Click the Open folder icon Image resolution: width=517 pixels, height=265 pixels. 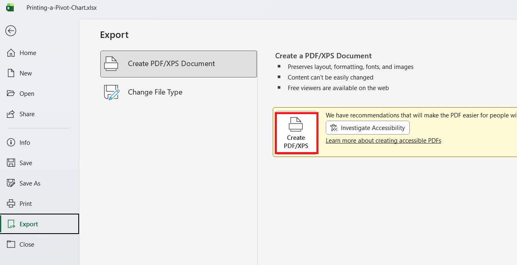click(11, 94)
